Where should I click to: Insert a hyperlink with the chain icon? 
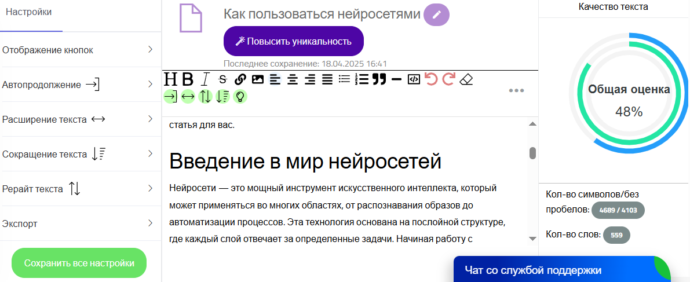click(x=240, y=79)
